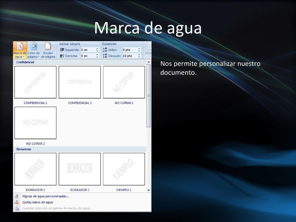Viewport: 296px width, 222px height.
Task: Click the CONFIDENCIAL 2 caption text
Action: 80,103
